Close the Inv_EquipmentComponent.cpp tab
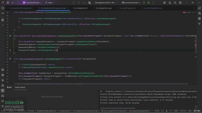This screenshot has width=202, height=113. tap(68, 8)
